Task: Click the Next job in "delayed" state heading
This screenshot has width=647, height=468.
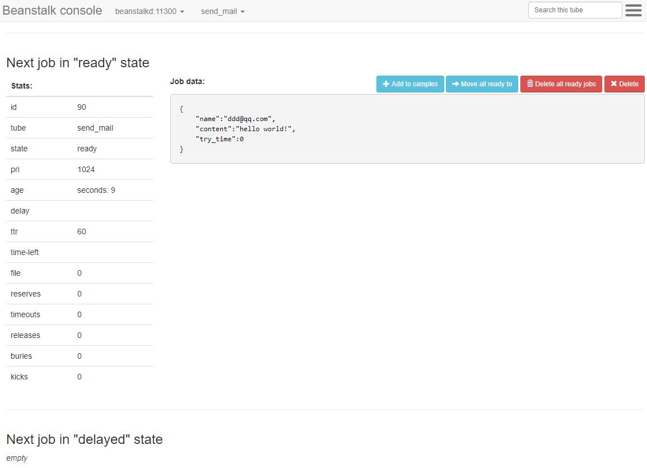Action: click(x=85, y=439)
